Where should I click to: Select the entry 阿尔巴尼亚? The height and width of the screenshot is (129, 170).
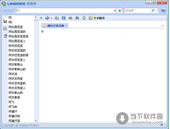[16, 46]
